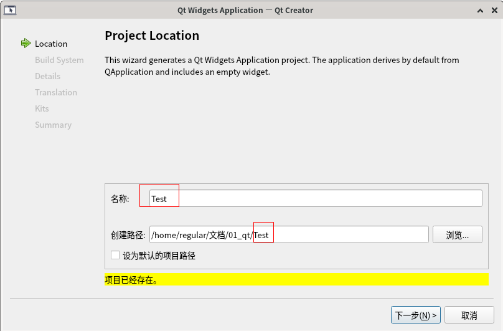Go to the Build System step

tap(59, 60)
